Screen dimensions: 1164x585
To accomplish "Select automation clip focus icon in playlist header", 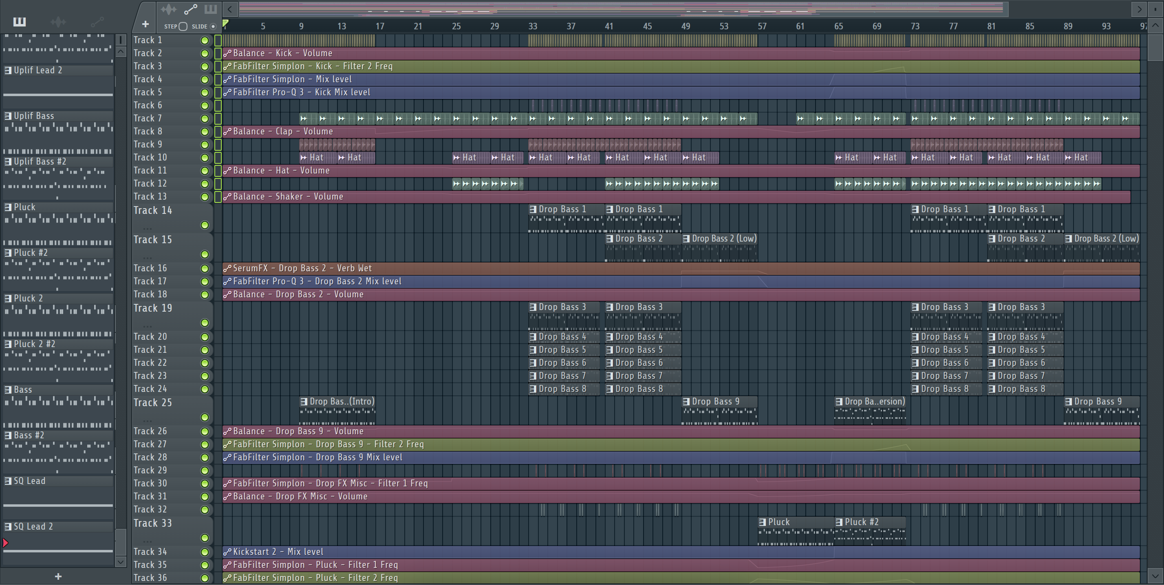I will tap(190, 9).
